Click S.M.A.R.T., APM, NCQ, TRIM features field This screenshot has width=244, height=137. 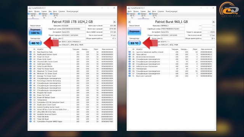pyautogui.click(x=89, y=45)
